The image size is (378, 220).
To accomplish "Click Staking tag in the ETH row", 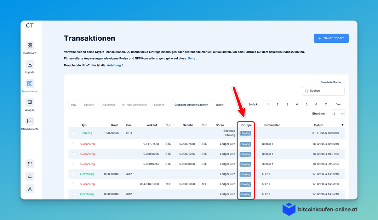I will [245, 133].
